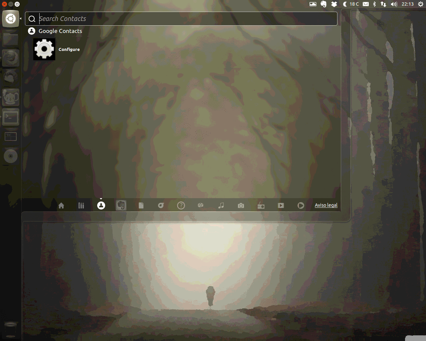Open the Trash at launcher bottom

point(10,330)
